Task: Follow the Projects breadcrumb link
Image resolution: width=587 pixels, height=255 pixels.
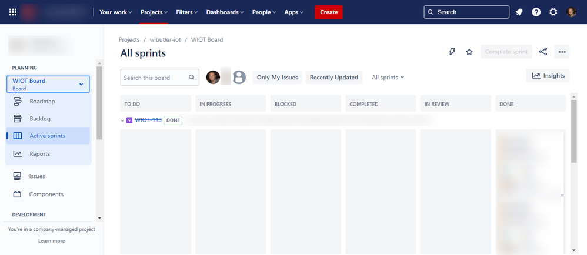Action: [129, 39]
